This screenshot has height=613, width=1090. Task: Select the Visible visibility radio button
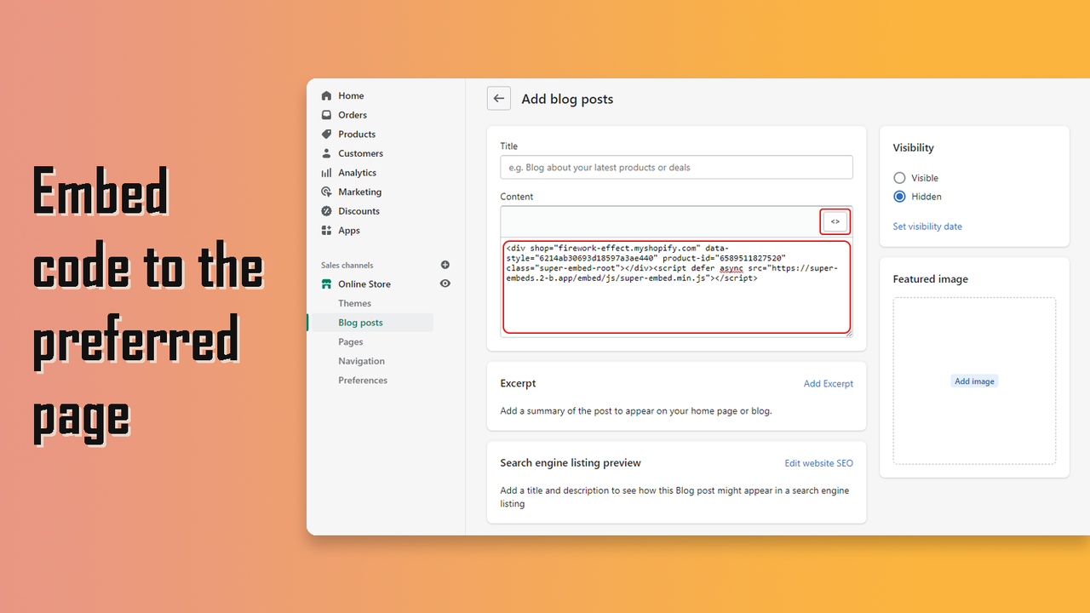coord(899,177)
